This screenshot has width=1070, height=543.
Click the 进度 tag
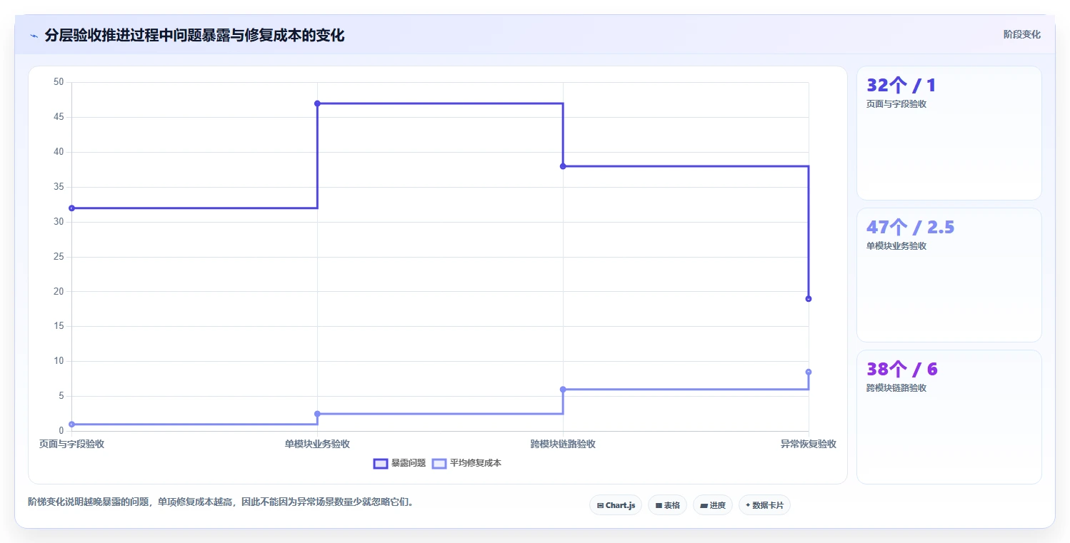click(x=713, y=505)
